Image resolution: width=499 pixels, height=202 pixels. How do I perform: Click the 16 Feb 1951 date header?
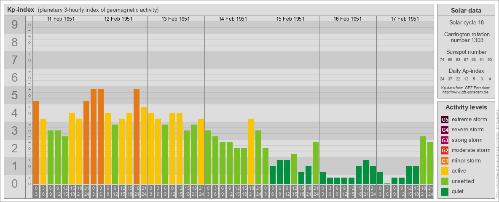point(347,19)
